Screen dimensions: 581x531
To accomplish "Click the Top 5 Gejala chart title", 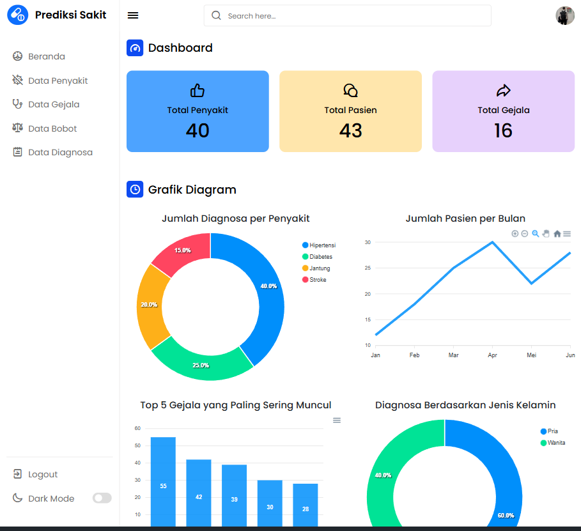I will coord(236,405).
